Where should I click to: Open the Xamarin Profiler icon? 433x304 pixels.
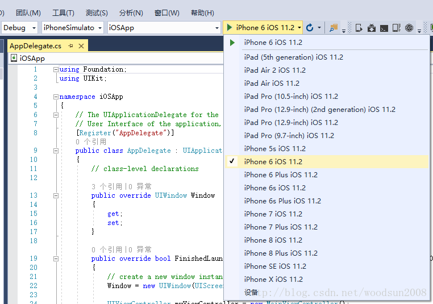point(409,28)
